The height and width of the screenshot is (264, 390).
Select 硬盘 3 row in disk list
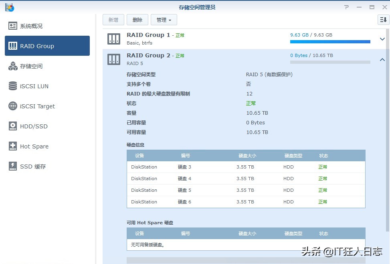point(200,167)
